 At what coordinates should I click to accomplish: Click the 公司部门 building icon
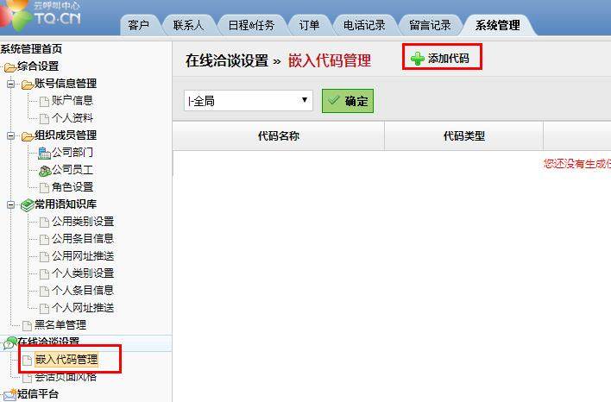44,153
